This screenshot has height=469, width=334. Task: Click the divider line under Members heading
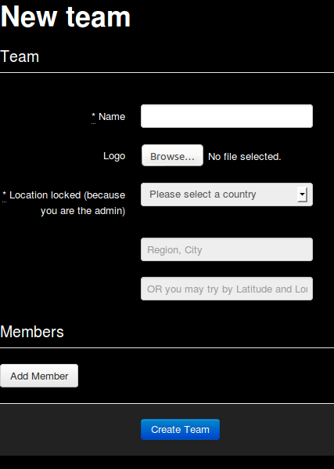click(167, 347)
